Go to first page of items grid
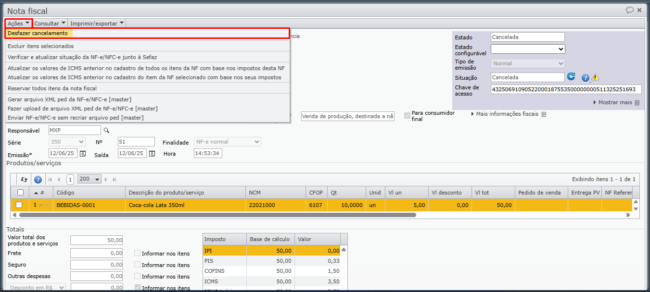 51,180
